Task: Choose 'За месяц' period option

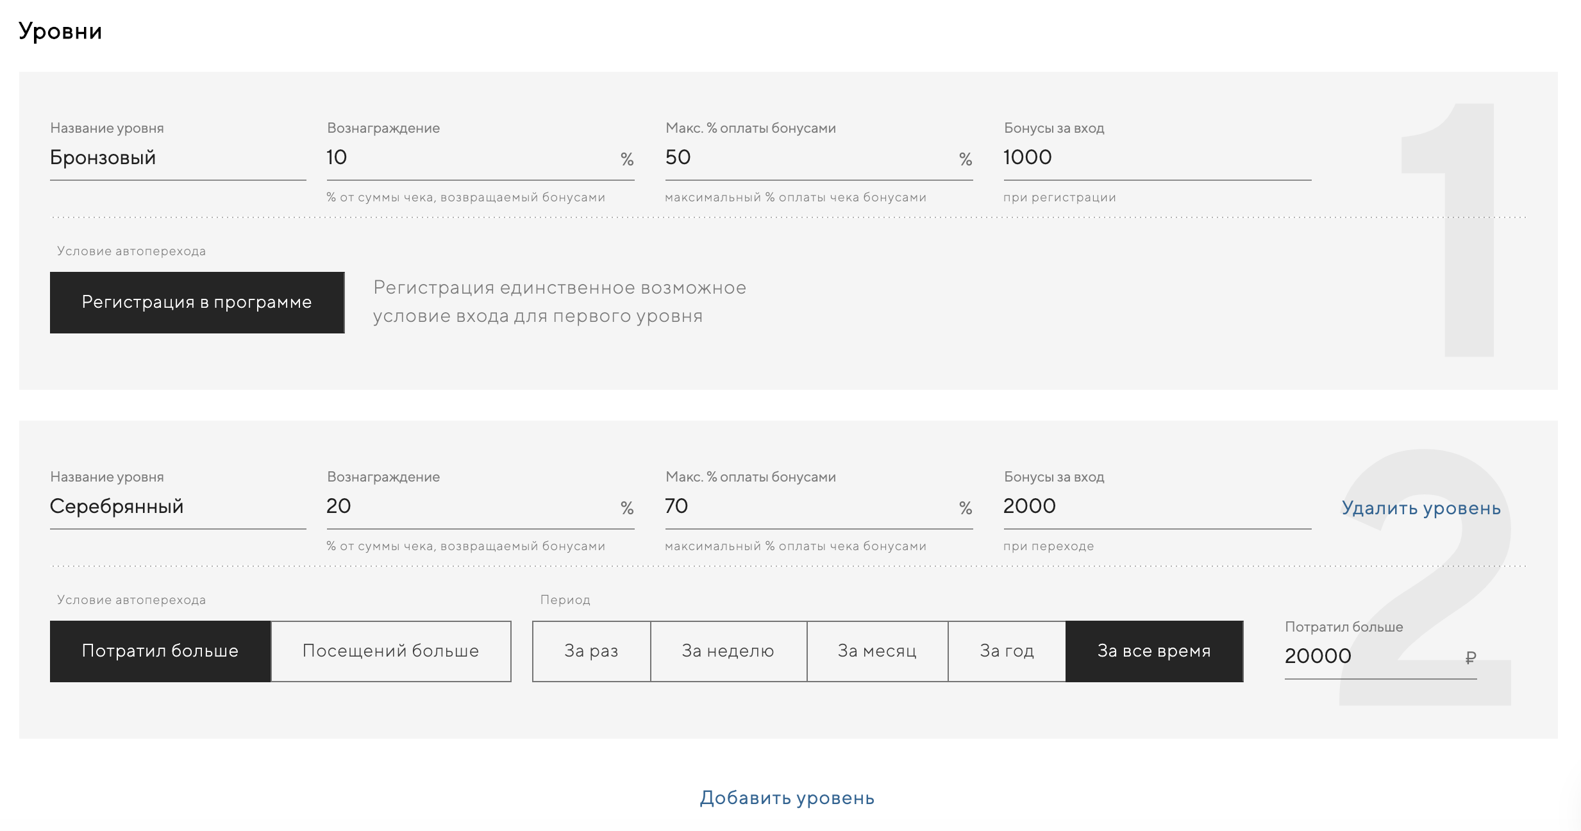Action: (x=877, y=651)
